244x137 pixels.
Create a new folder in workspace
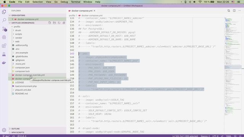pos(54,23)
